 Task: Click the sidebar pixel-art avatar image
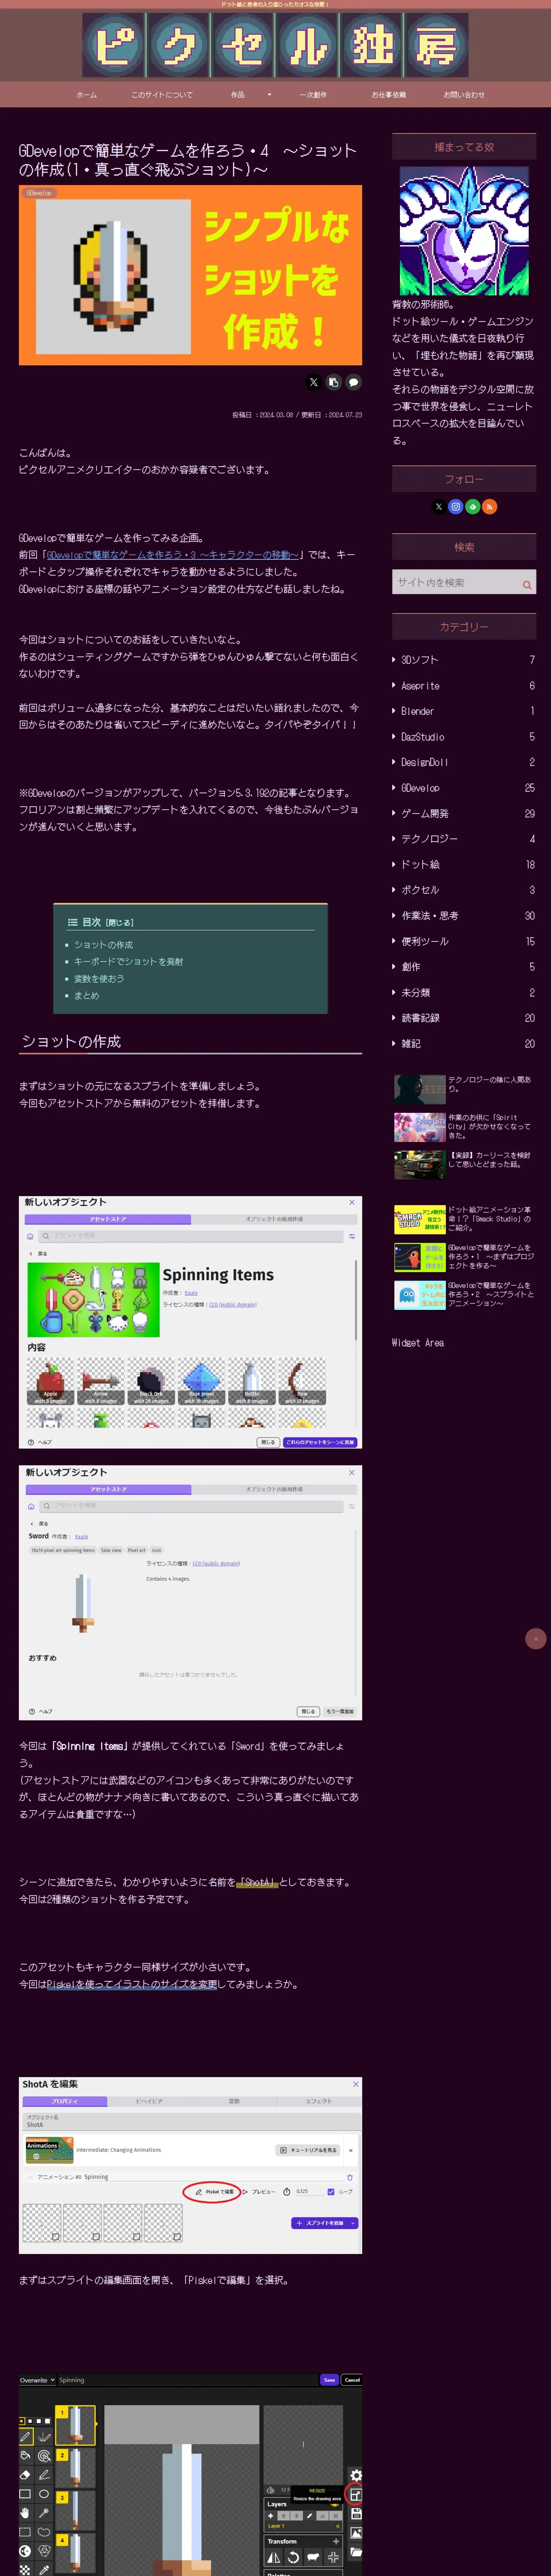tap(464, 231)
